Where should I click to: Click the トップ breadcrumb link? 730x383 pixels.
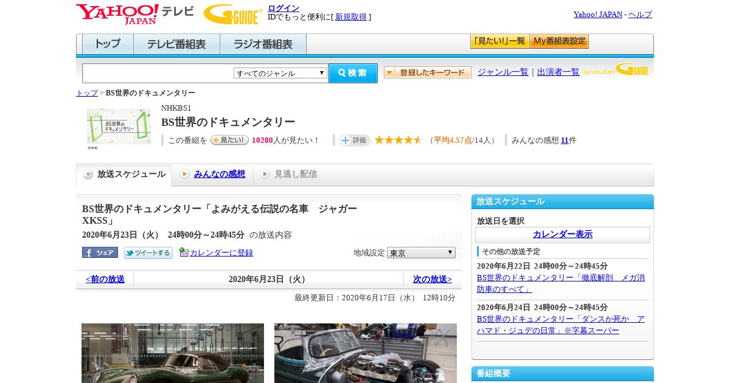[87, 93]
